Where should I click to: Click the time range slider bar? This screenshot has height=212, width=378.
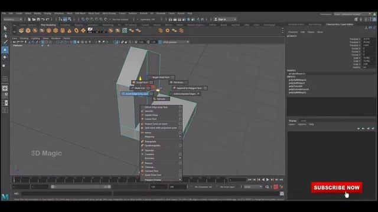81,187
